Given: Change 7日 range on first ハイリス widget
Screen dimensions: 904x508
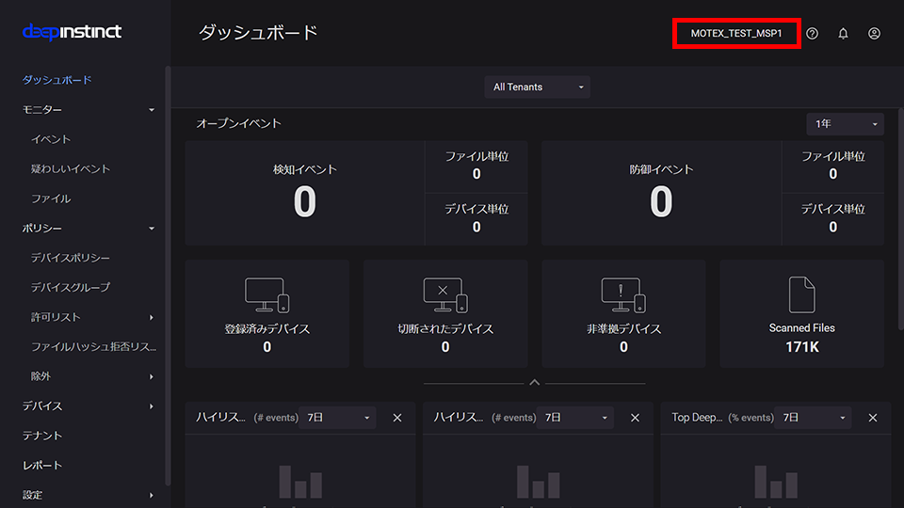Looking at the screenshot, I should click(338, 418).
